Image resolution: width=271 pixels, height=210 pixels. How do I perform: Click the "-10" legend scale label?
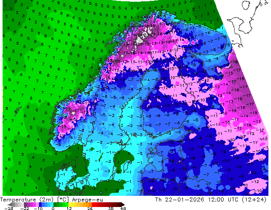click(38, 208)
